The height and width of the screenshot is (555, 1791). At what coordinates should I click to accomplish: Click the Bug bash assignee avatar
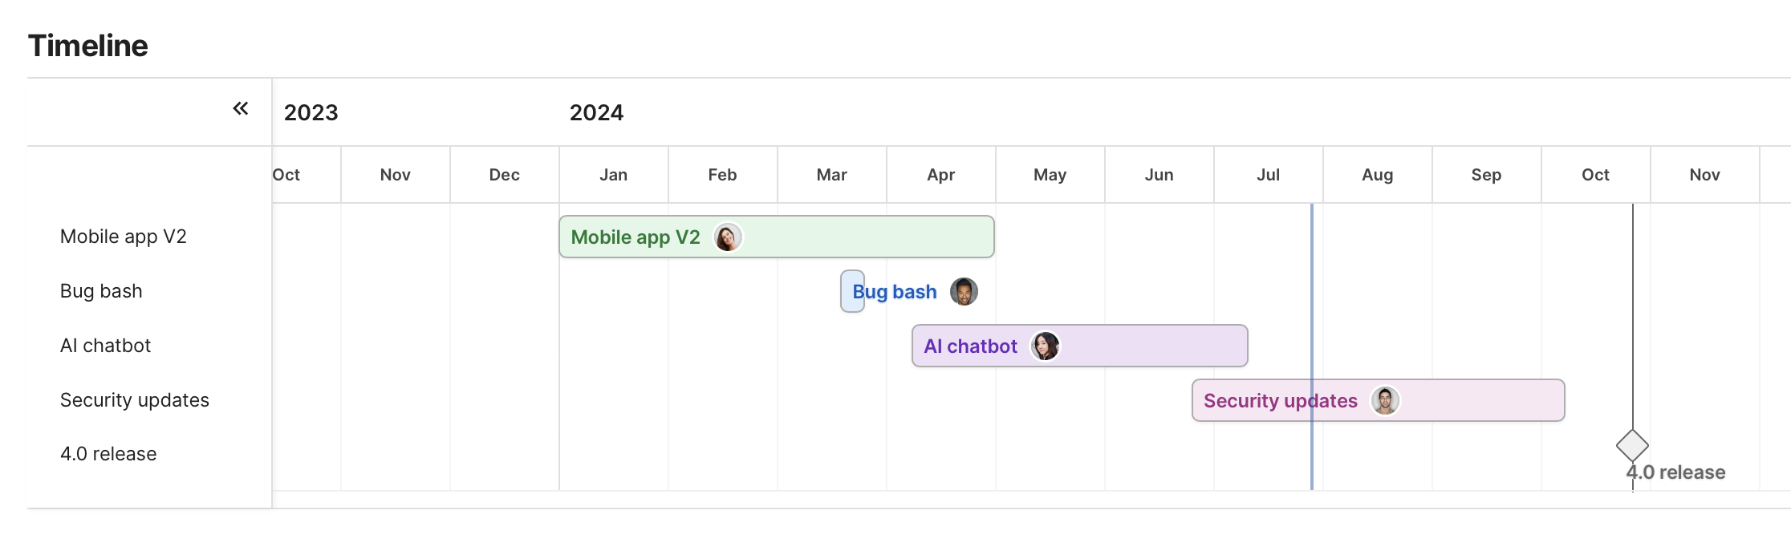tap(964, 292)
